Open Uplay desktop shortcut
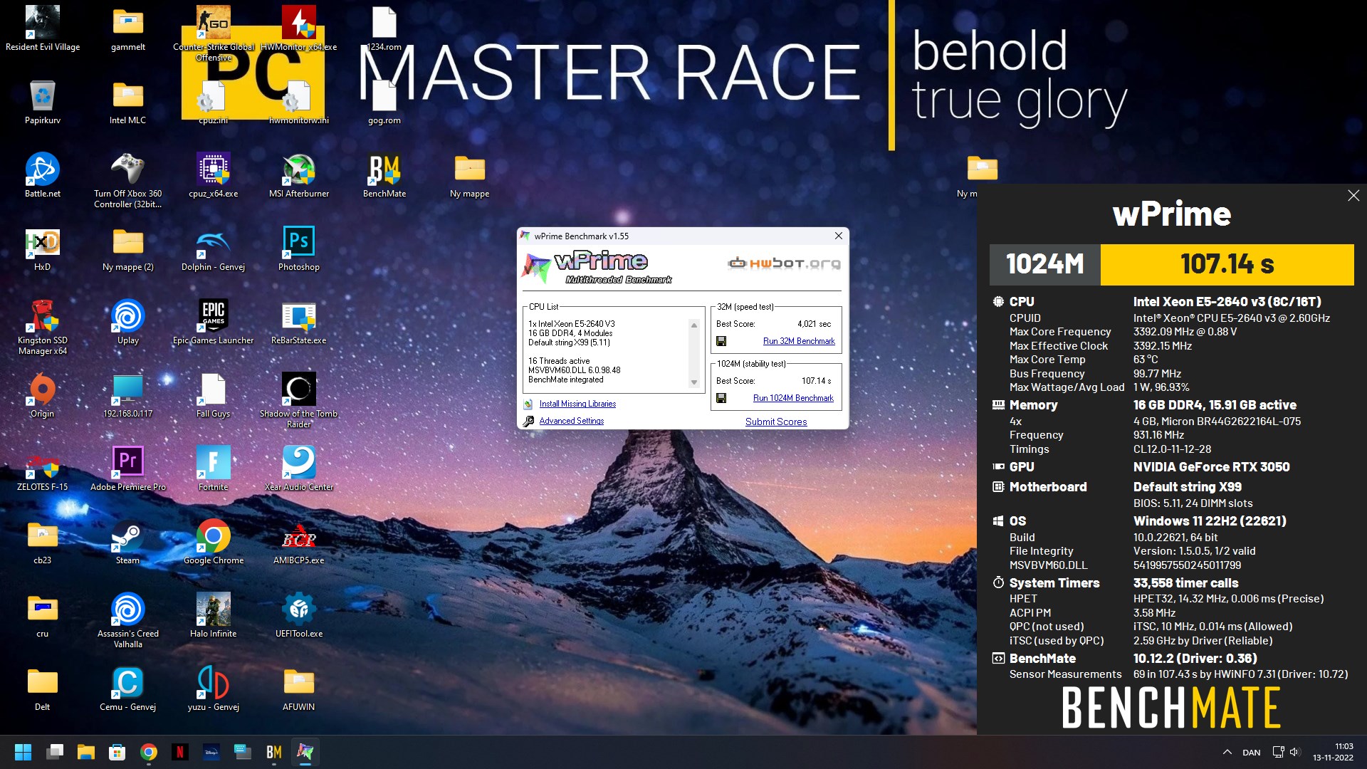 click(128, 322)
